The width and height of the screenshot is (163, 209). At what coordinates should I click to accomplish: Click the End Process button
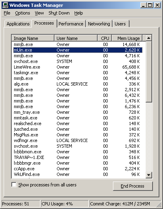133,186
